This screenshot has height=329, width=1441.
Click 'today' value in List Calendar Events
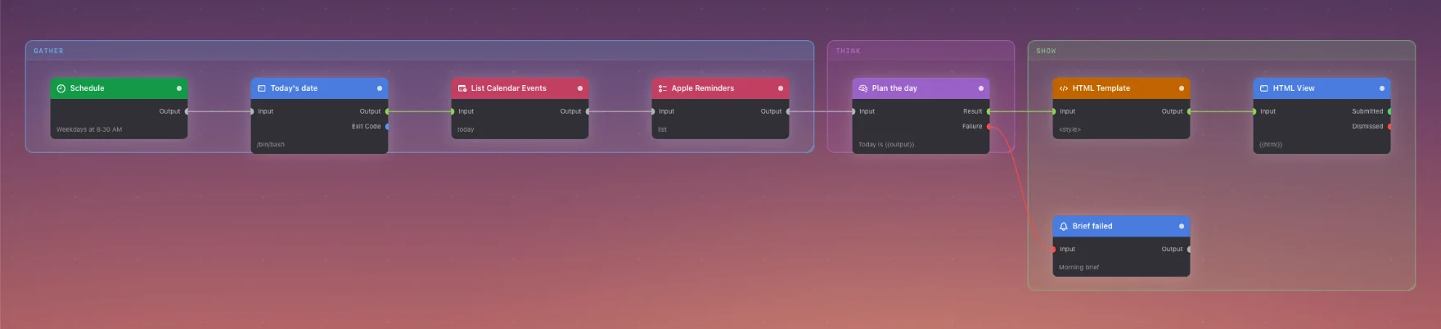click(x=466, y=129)
